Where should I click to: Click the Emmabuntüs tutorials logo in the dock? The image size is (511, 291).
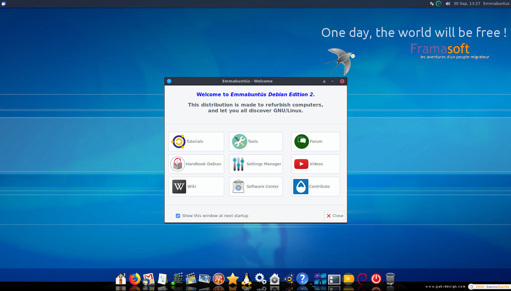point(289,279)
